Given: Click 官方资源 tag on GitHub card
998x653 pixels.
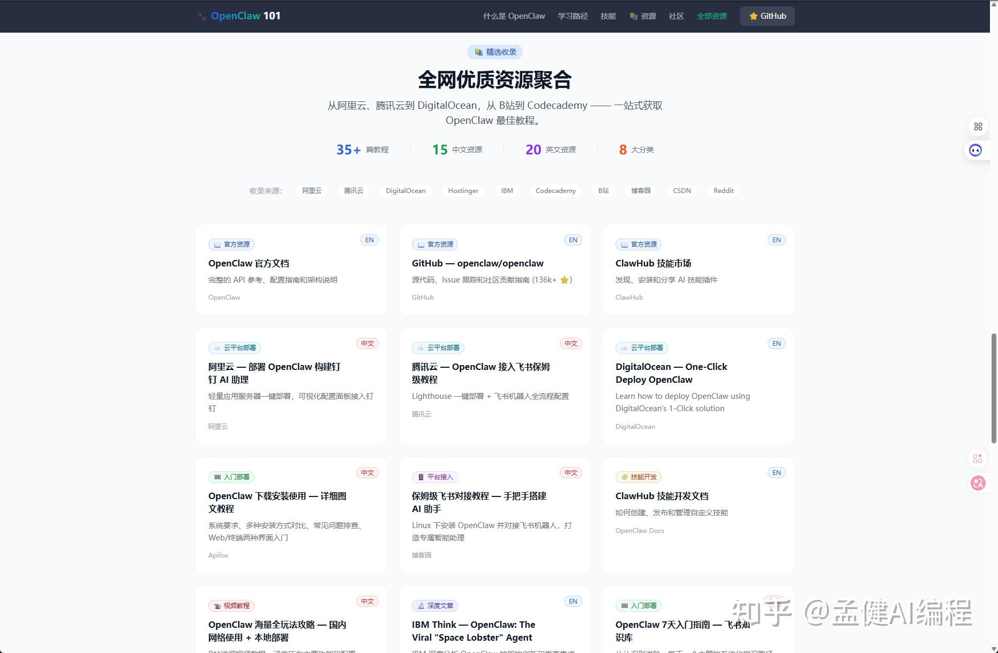Looking at the screenshot, I should (x=435, y=244).
